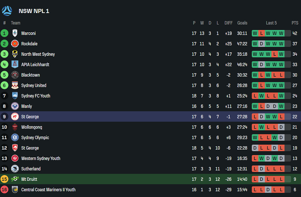Click the red position 16 badge
Viewport: 301px width, 197px height.
click(x=5, y=189)
